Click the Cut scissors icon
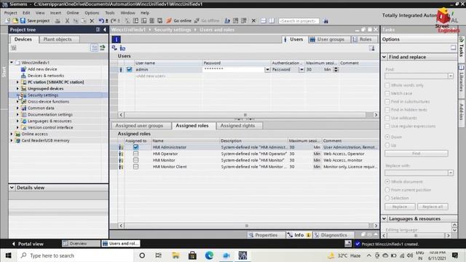This screenshot has height=262, width=466. pos(68,21)
